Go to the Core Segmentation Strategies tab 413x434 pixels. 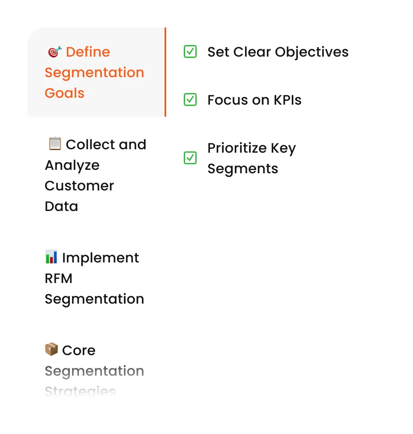click(94, 371)
